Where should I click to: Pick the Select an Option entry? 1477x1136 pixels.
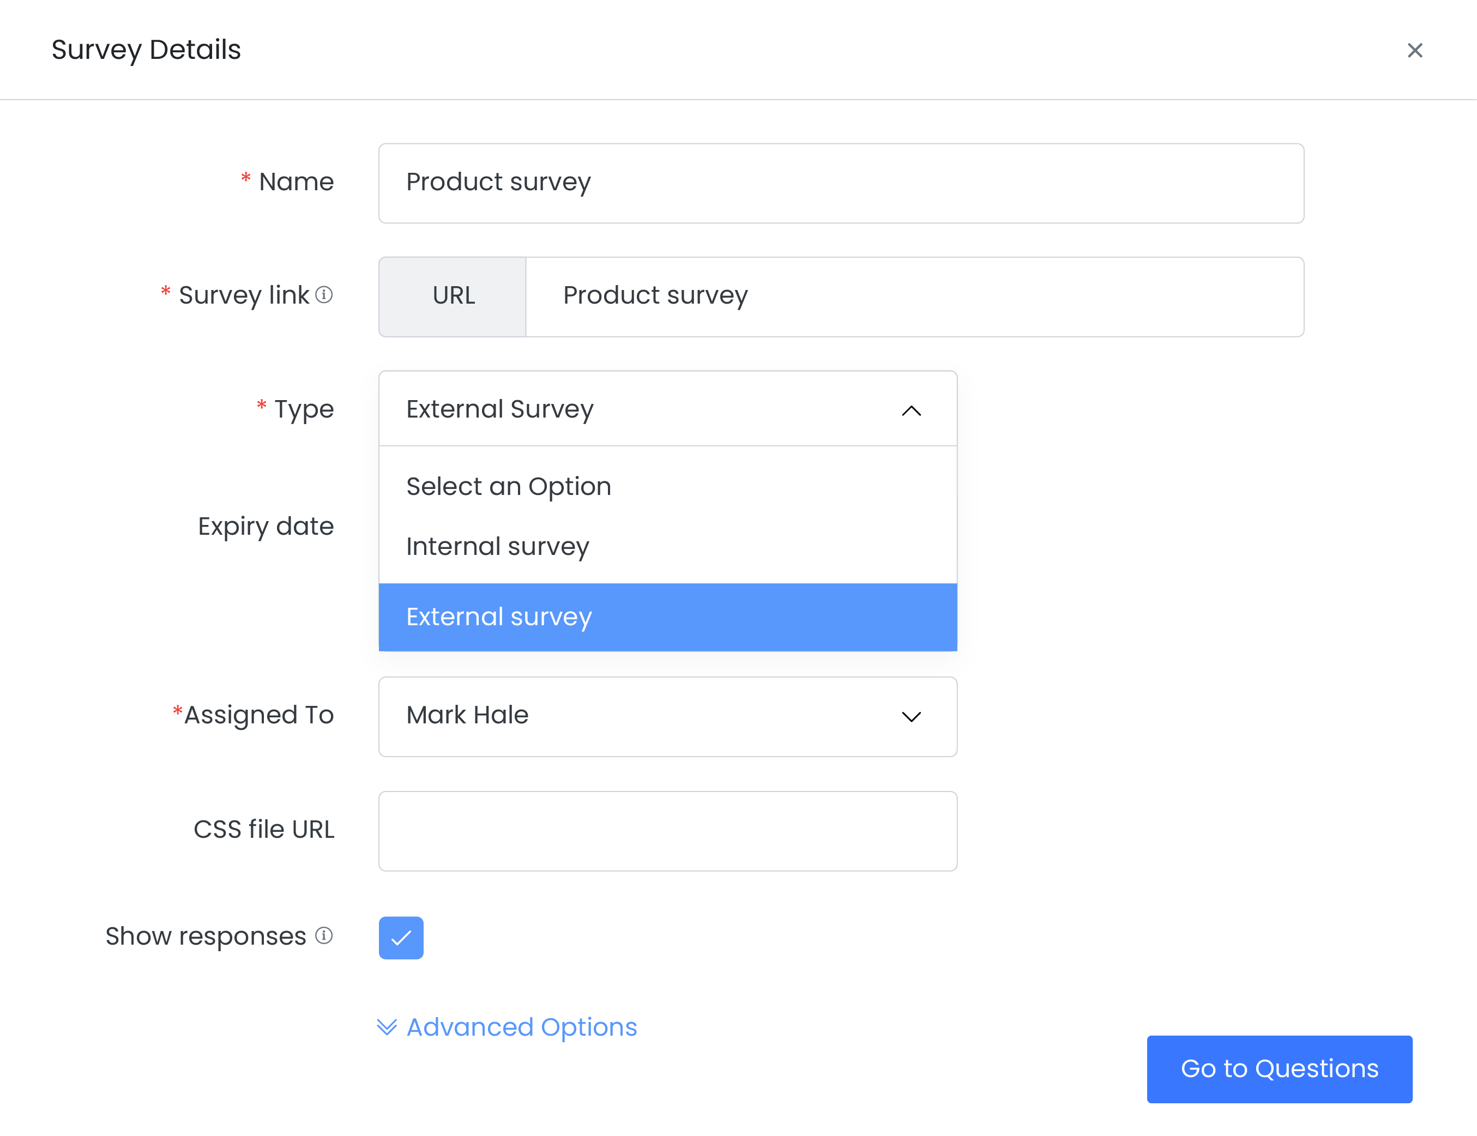(x=509, y=487)
